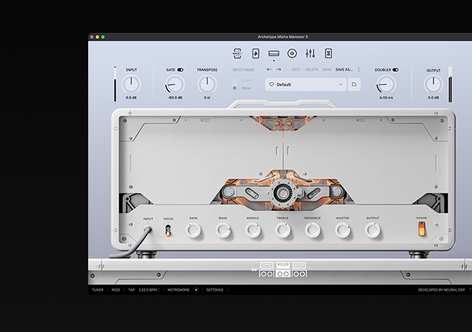Click the preset folder browser icon
The image size is (472, 332).
354,83
